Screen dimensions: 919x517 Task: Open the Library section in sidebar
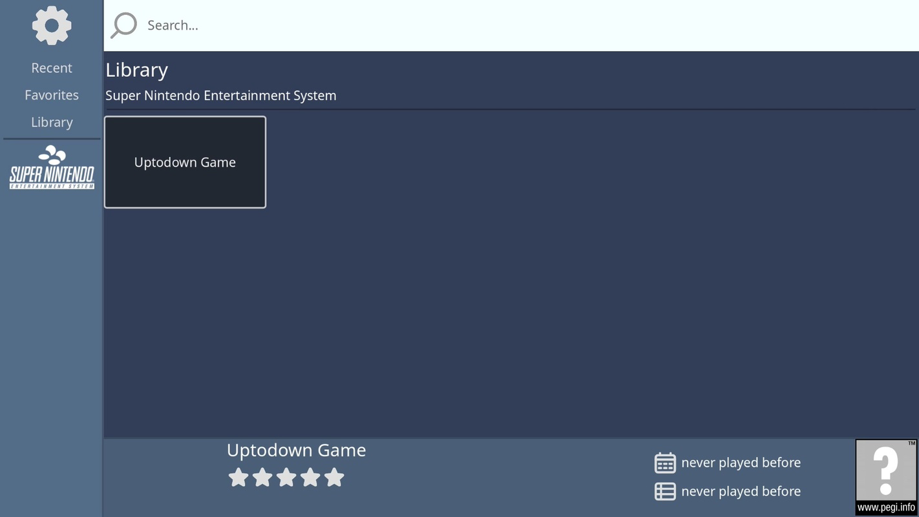coord(52,122)
